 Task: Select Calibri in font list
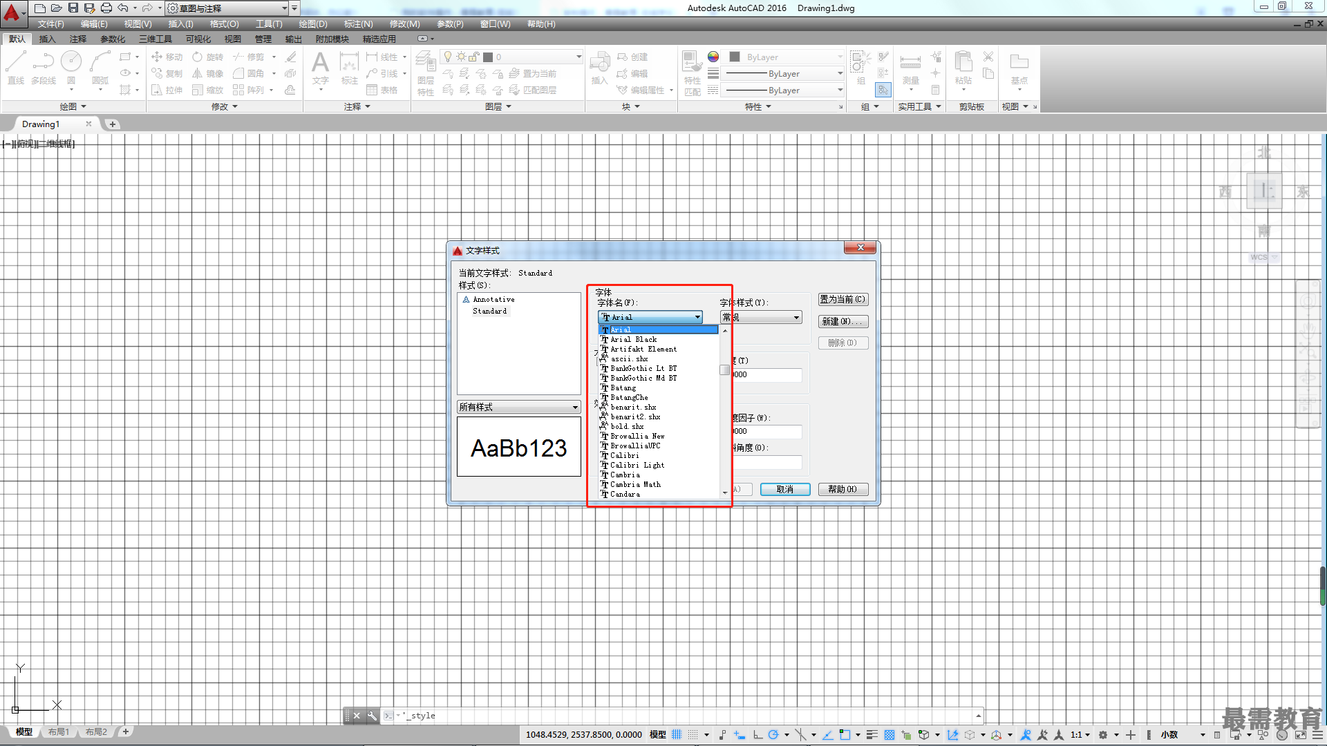click(x=659, y=455)
